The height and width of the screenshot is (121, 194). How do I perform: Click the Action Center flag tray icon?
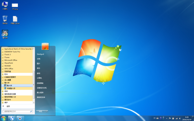170,118
